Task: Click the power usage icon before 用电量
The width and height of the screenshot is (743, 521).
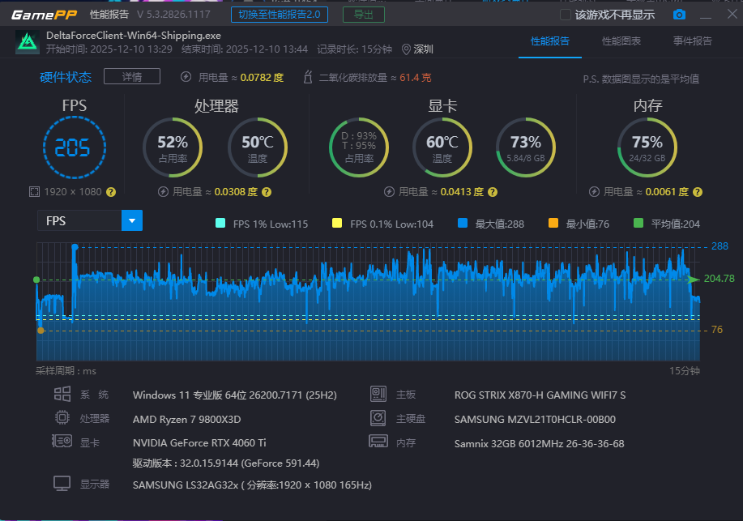Action: (x=185, y=76)
